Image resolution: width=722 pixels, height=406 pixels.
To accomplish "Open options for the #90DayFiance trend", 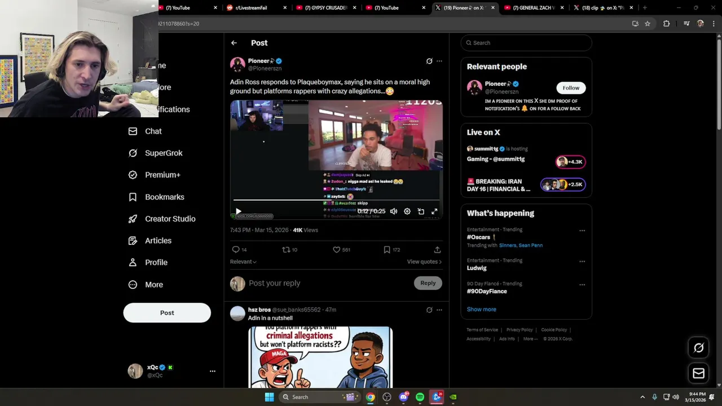I will pyautogui.click(x=582, y=285).
